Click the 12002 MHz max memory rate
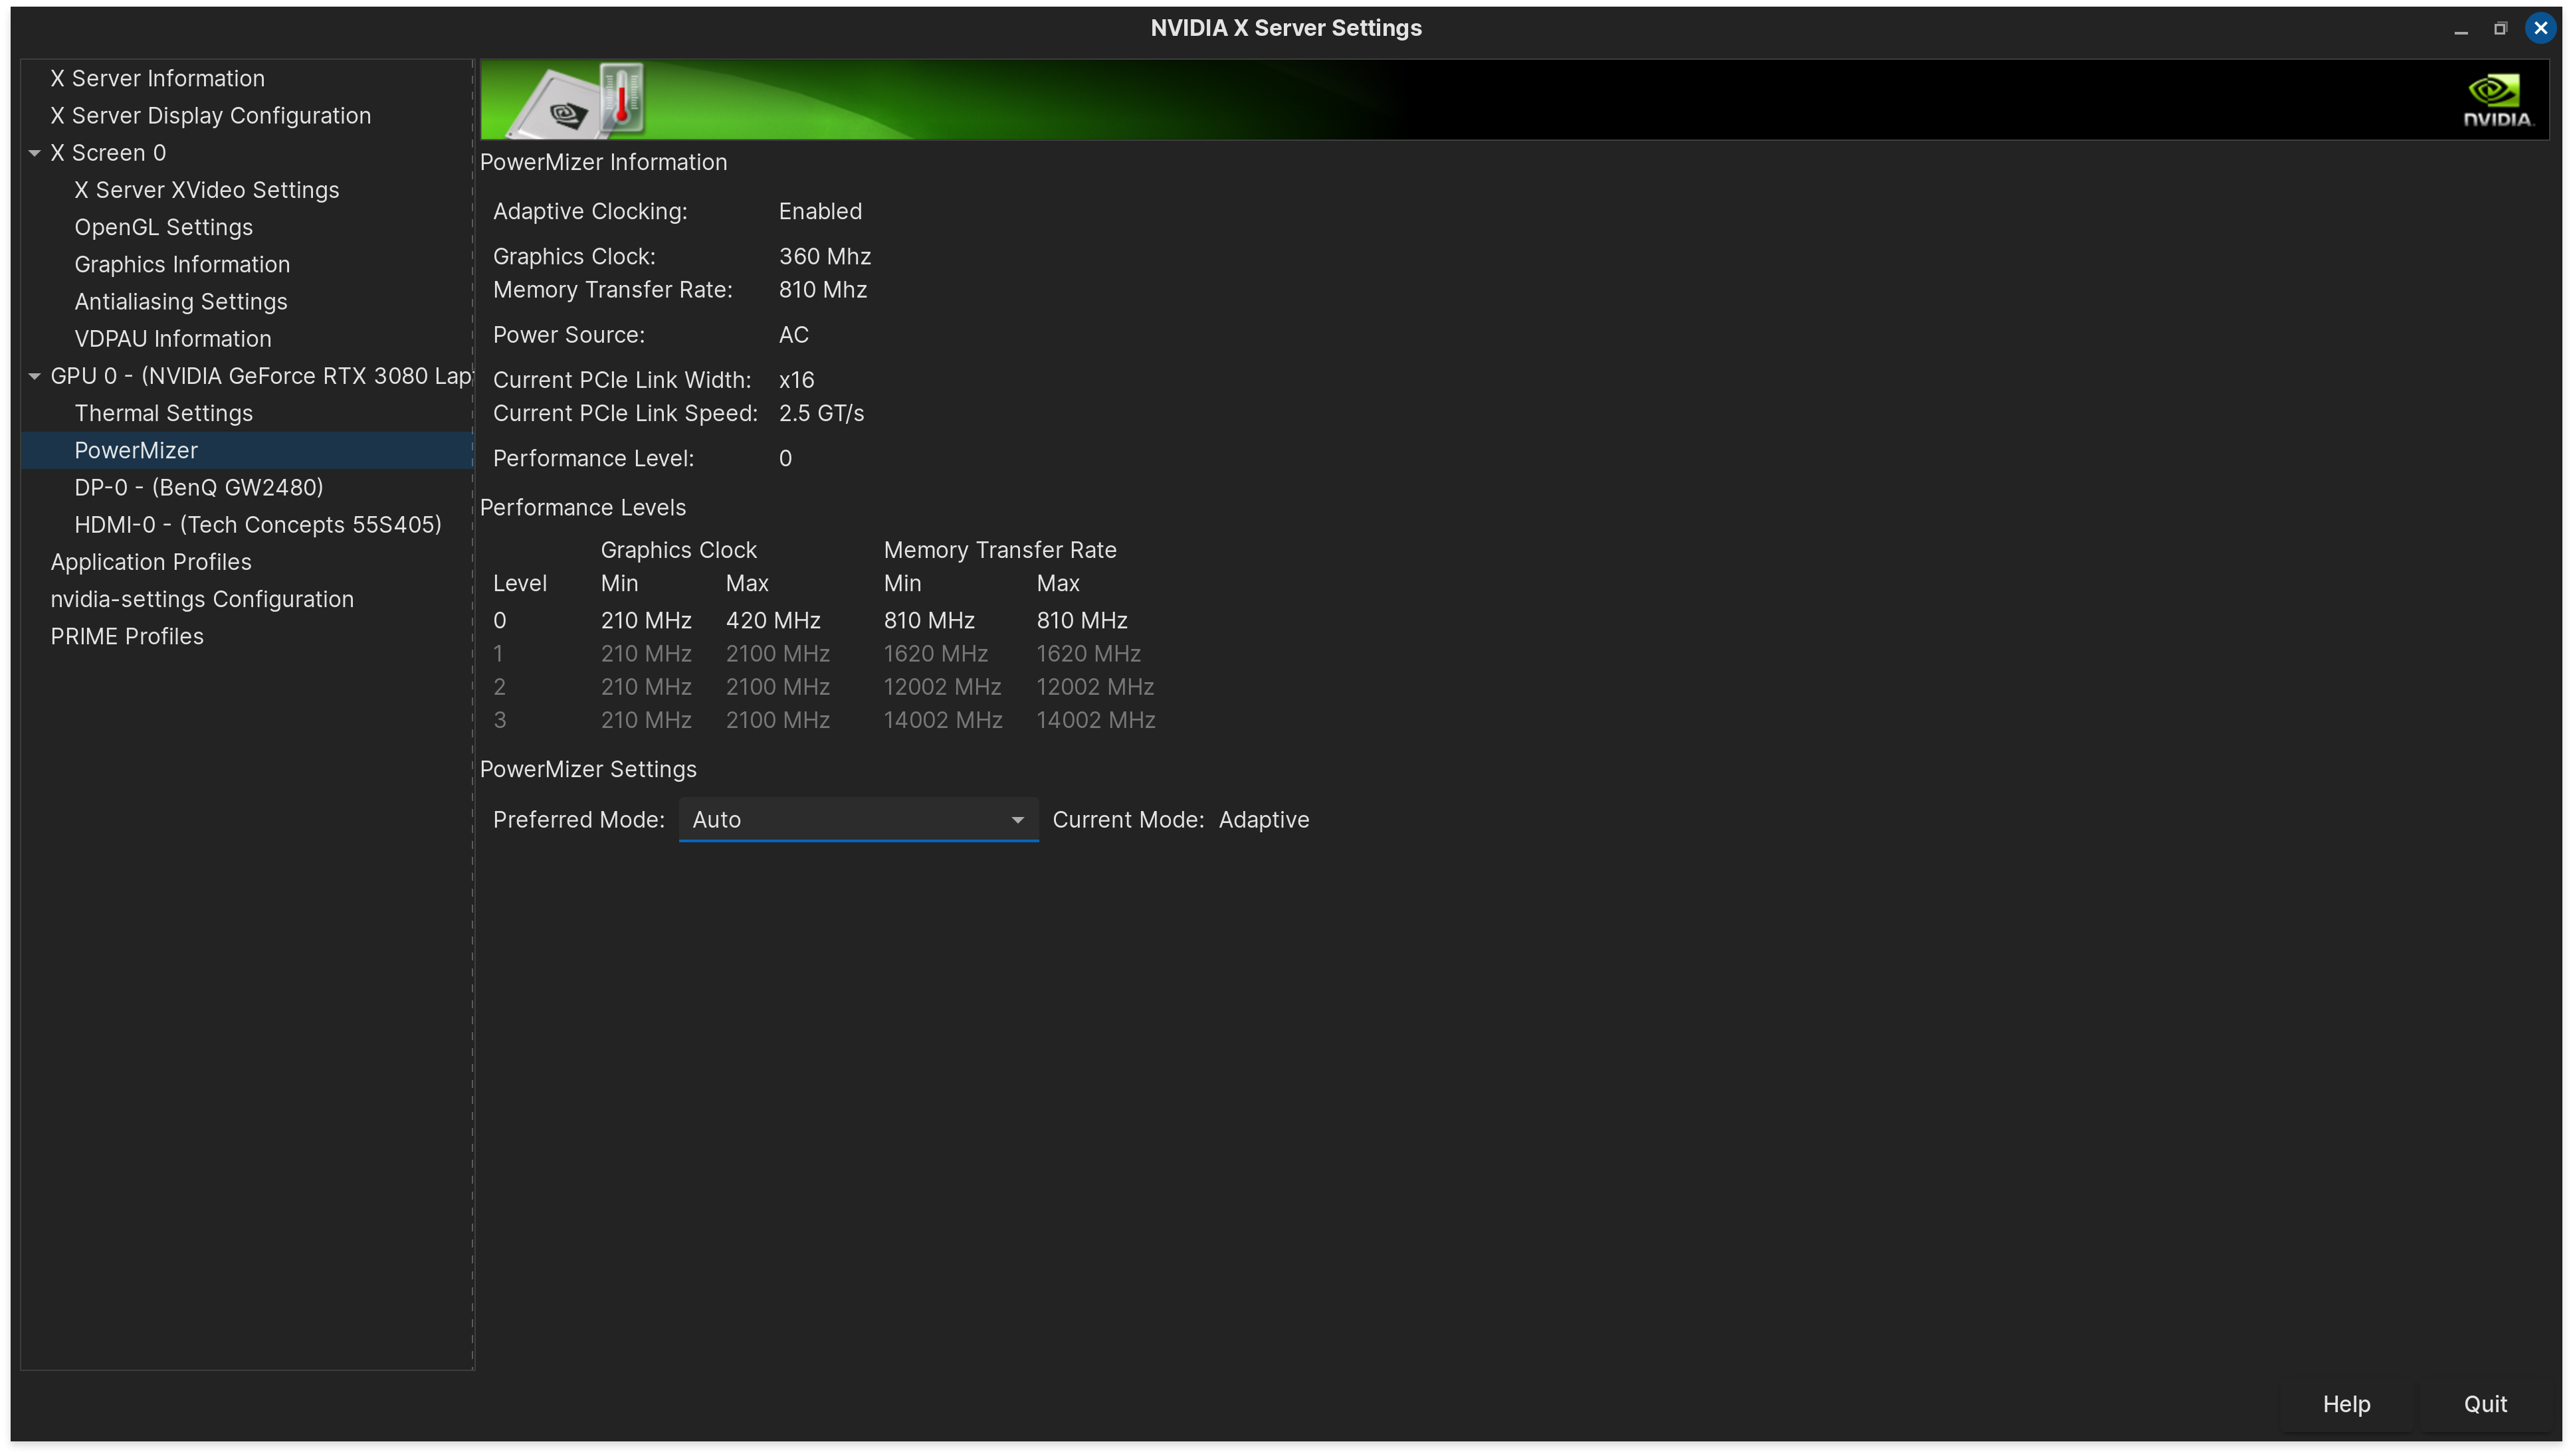This screenshot has height=1456, width=2573. coord(1095,686)
